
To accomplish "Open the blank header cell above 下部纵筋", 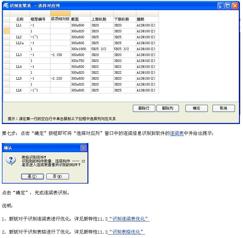I will (125, 13).
